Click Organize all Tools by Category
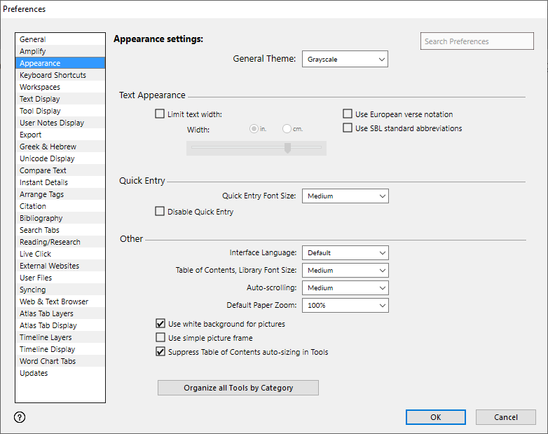This screenshot has width=548, height=434. pyautogui.click(x=238, y=388)
